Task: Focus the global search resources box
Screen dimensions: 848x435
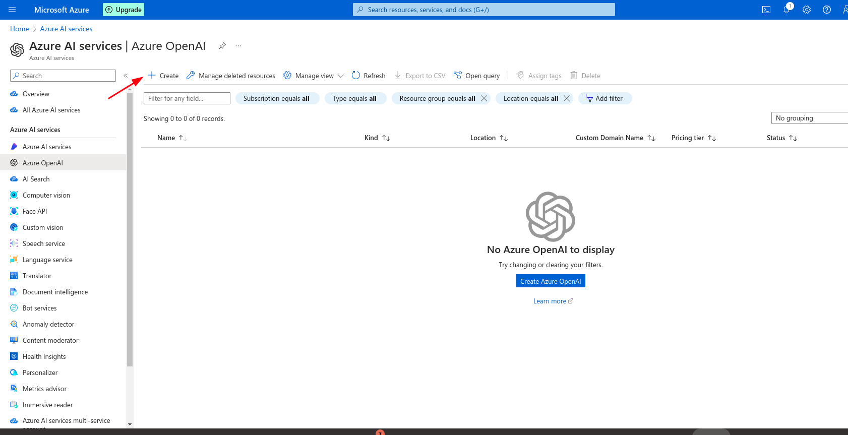Action: (x=484, y=10)
